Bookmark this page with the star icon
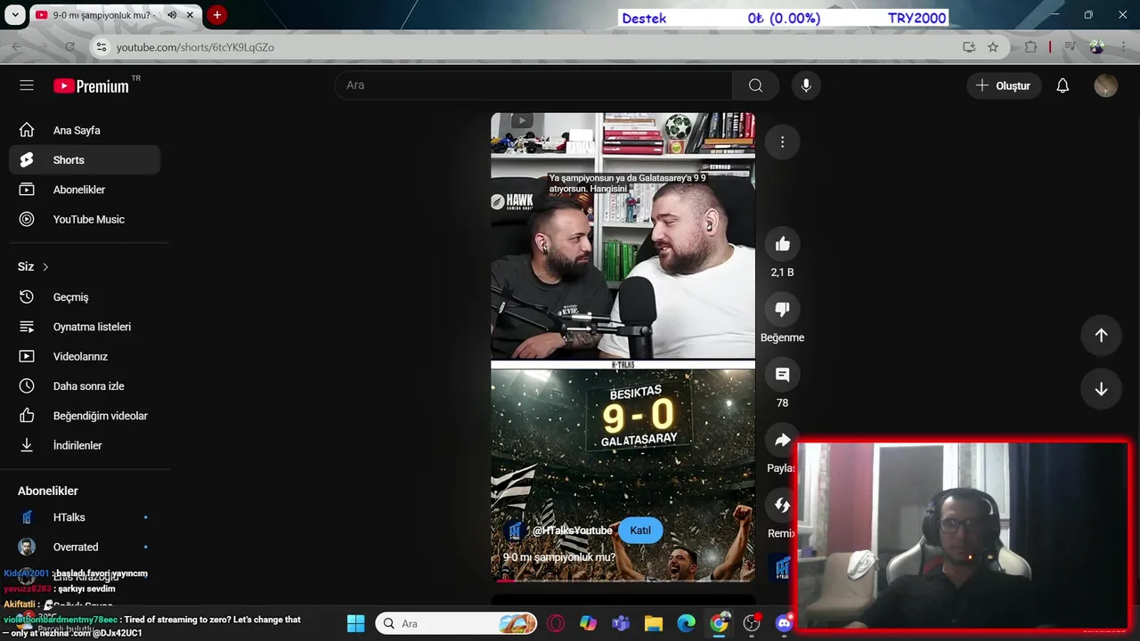 pyautogui.click(x=993, y=47)
